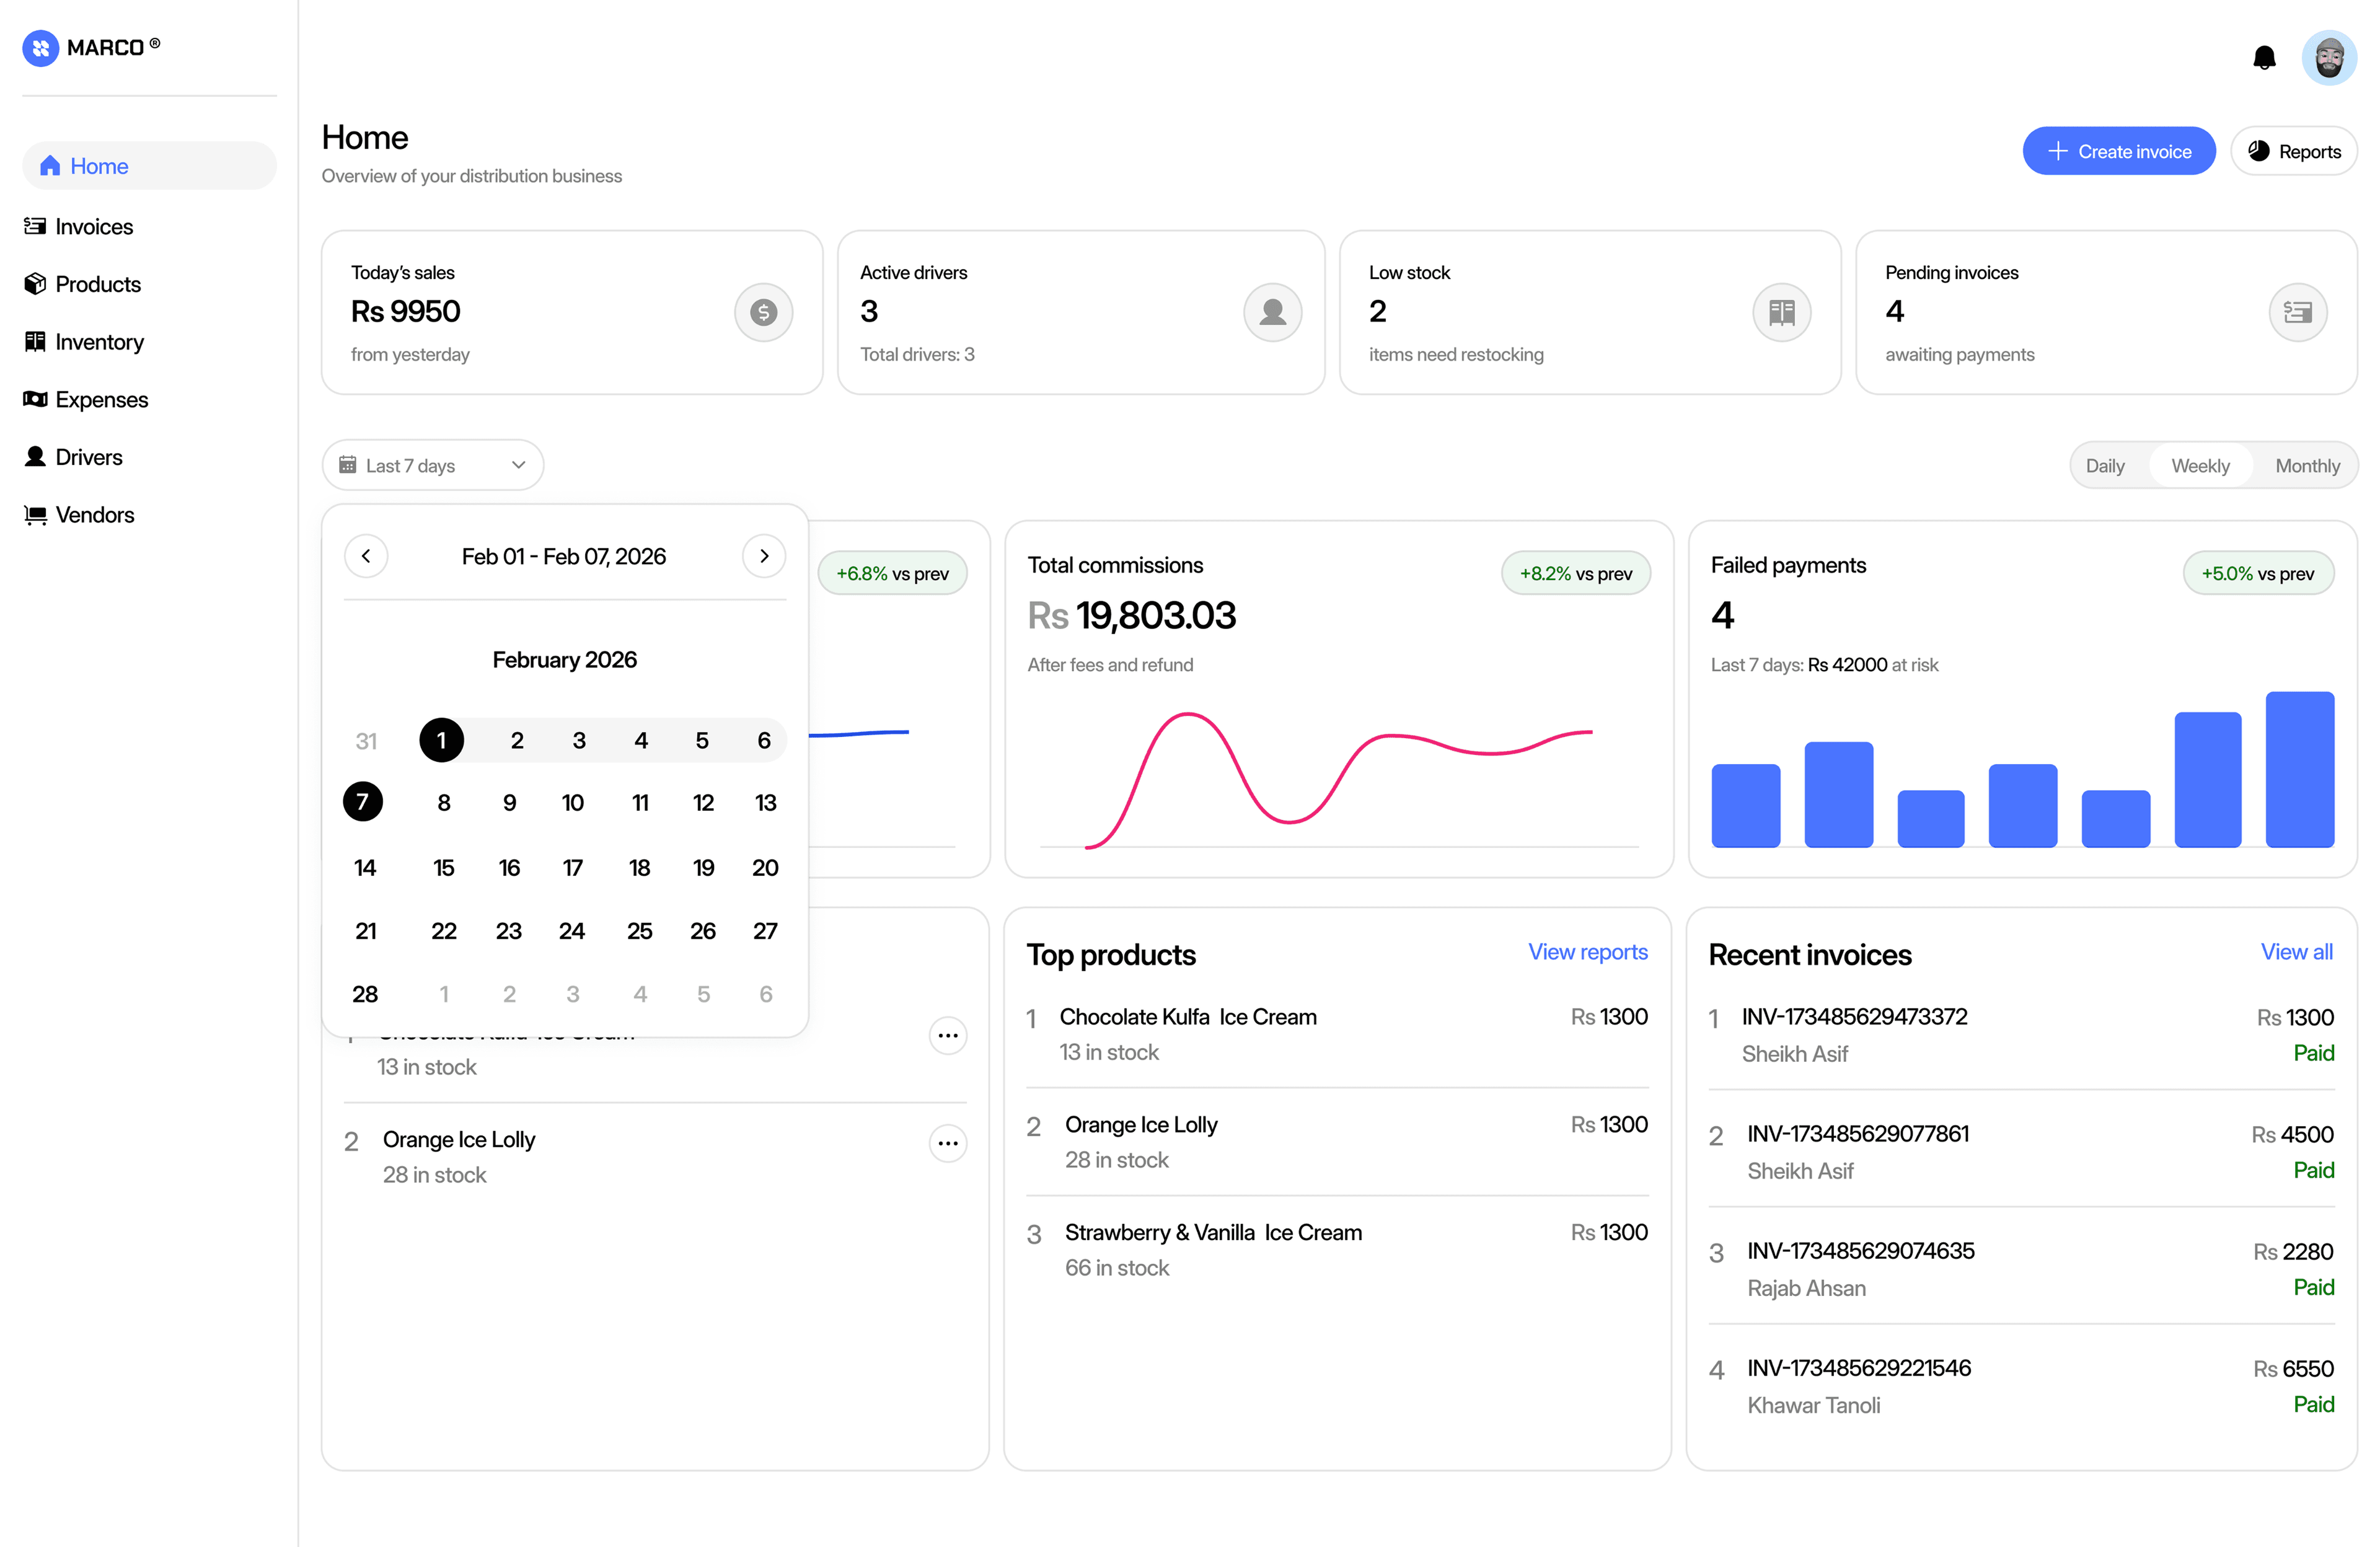Screen dimensions: 2380x1547
Task: Expand the Last 7 days dropdown
Action: coord(432,465)
